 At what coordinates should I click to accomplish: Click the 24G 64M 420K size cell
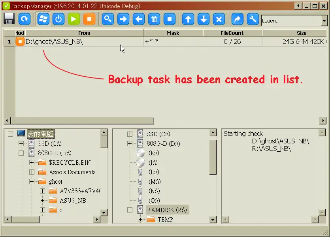(x=295, y=41)
